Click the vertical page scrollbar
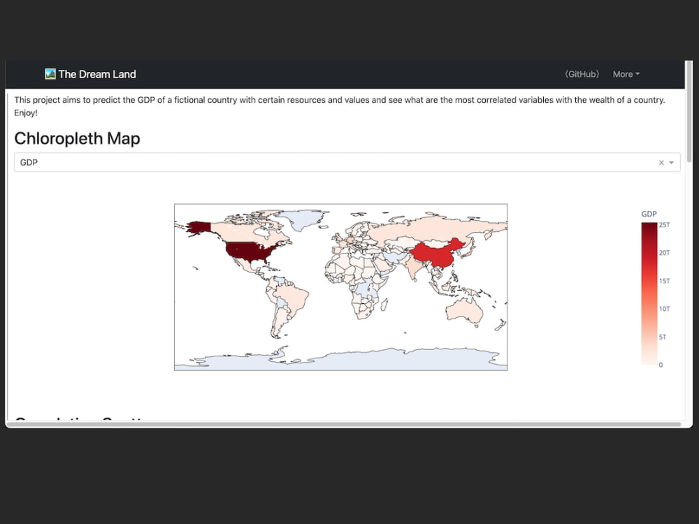 click(689, 111)
